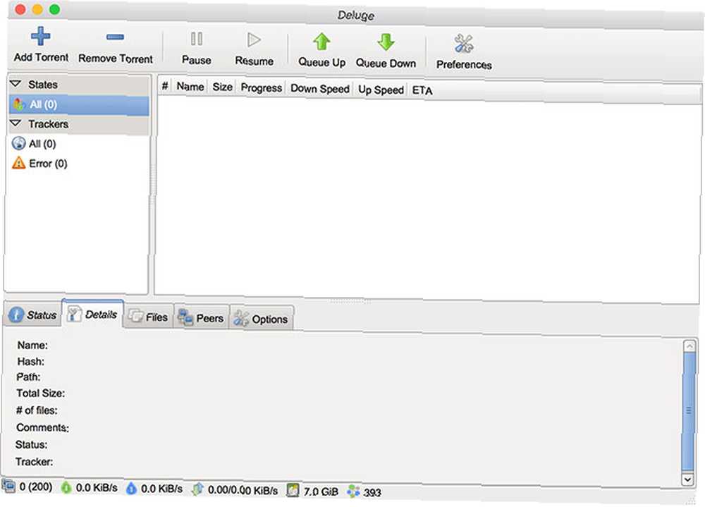Image resolution: width=705 pixels, height=507 pixels.
Task: Click the Total Size: label in Details
Action: pyautogui.click(x=40, y=393)
